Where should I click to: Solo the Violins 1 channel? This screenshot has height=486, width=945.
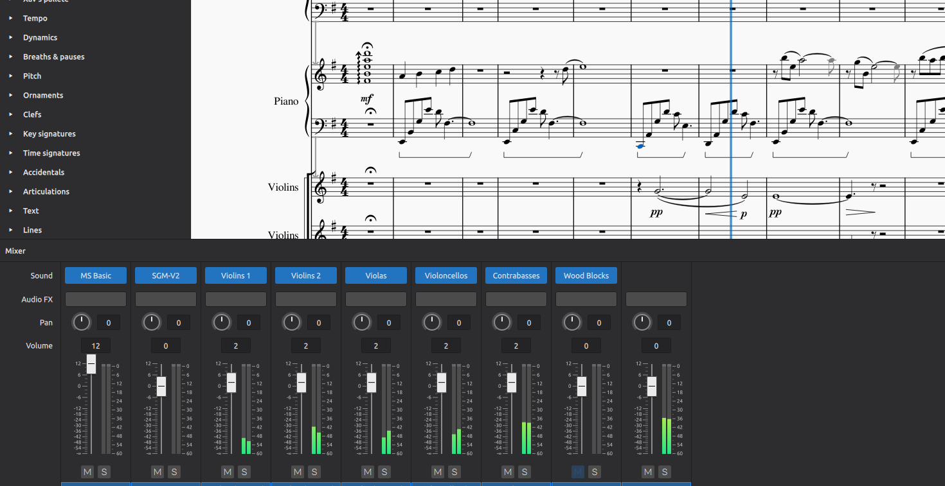pyautogui.click(x=244, y=472)
